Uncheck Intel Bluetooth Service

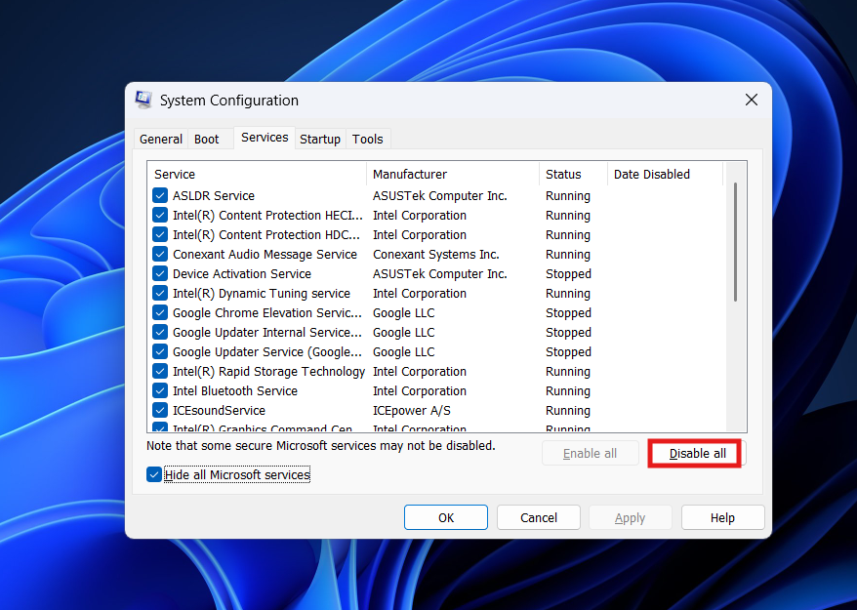pyautogui.click(x=159, y=390)
